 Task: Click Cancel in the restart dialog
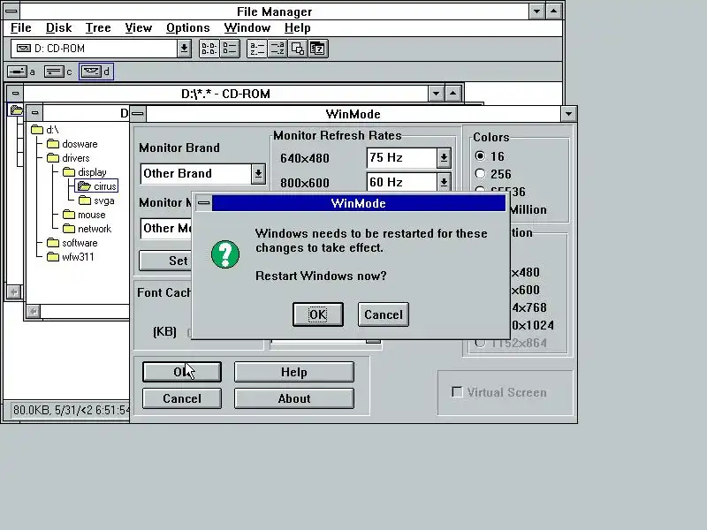tap(384, 314)
